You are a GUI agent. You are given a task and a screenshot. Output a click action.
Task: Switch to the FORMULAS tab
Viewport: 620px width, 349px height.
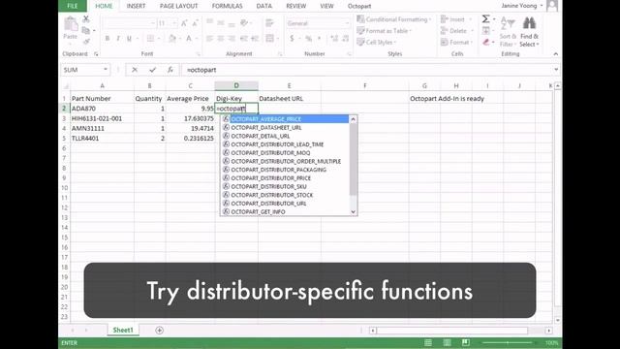click(x=227, y=6)
